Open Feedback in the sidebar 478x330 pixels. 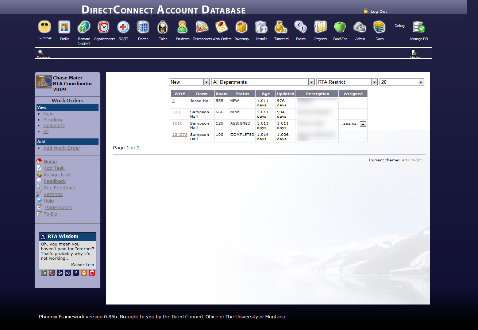coord(55,181)
